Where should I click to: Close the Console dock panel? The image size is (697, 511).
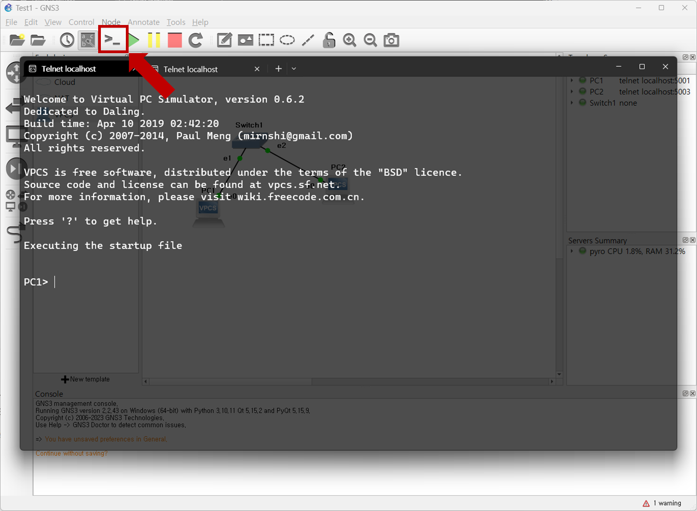pos(692,393)
